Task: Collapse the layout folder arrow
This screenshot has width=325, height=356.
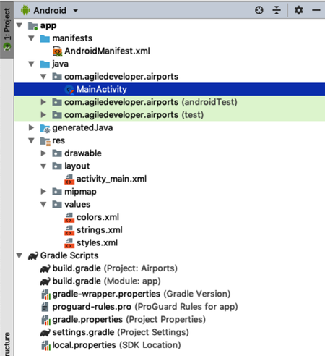Action: [43, 166]
